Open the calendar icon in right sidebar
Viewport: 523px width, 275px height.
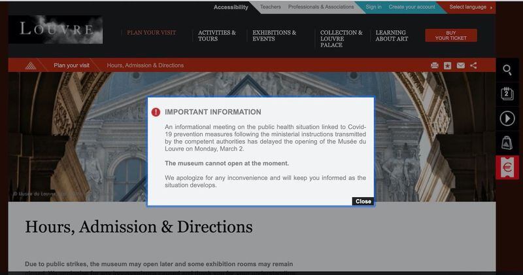coord(507,94)
